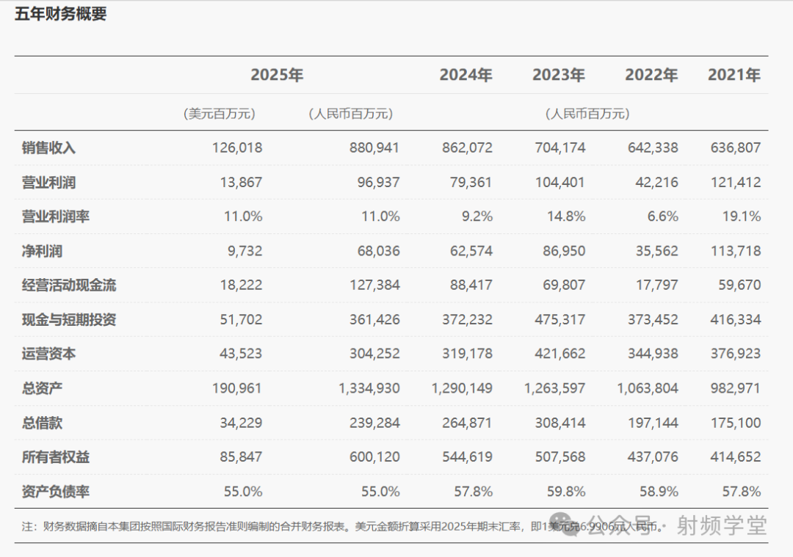Screen dimensions: 793x557
Task: Select the equity value 85,847
Action: pyautogui.click(x=242, y=457)
